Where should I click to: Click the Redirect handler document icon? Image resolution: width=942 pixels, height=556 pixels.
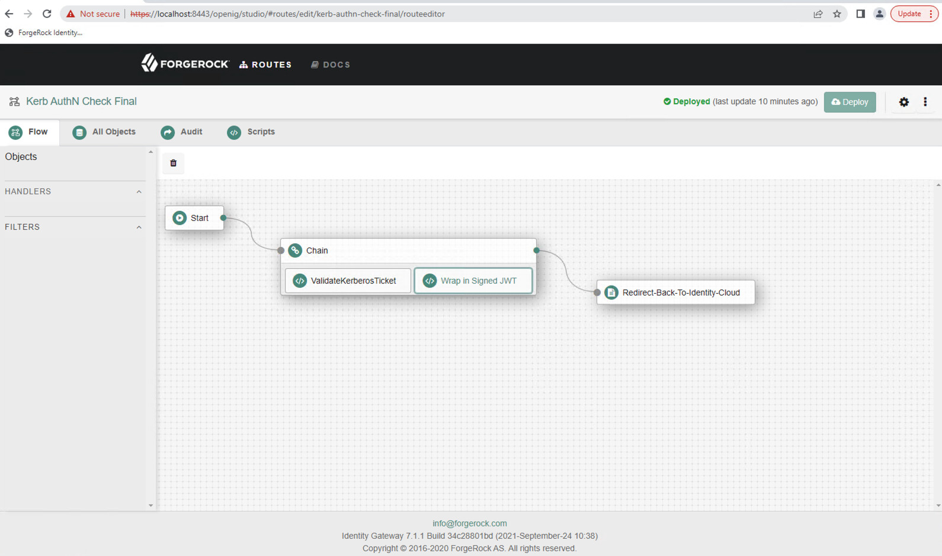[611, 293]
